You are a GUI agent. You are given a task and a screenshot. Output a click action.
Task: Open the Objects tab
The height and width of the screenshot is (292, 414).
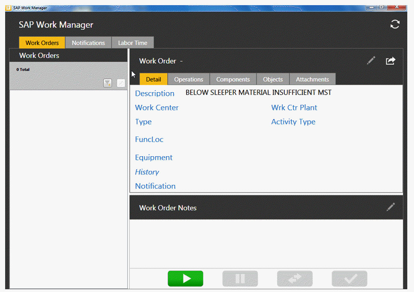[273, 79]
